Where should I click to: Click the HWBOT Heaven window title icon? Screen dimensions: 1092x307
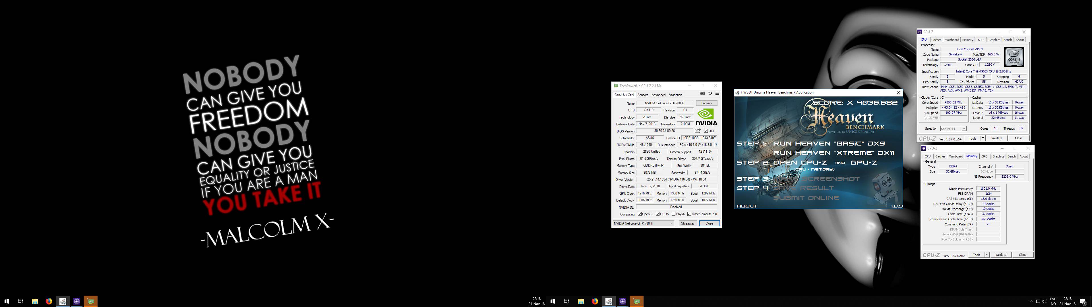click(x=738, y=92)
